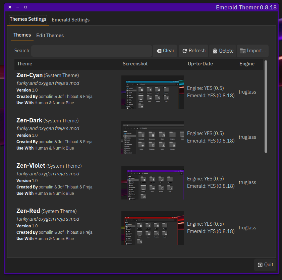The image size is (282, 280).
Task: Open the Import theme dialog
Action: point(252,51)
